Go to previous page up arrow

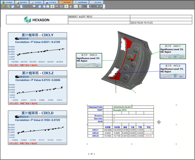[98, 6]
